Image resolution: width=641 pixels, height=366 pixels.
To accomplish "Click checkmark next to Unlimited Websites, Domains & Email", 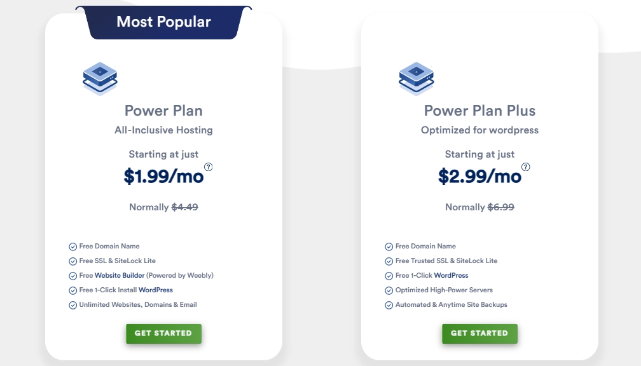I will (x=73, y=305).
